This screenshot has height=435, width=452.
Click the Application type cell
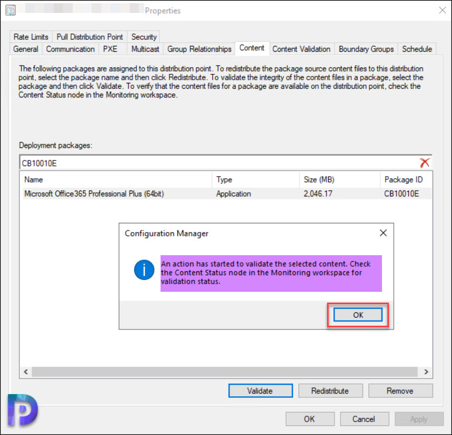[x=233, y=194]
